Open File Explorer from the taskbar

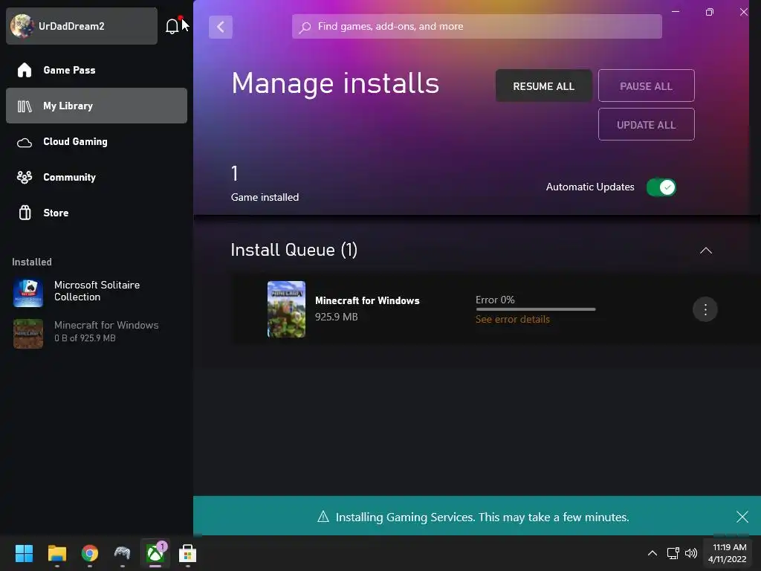pyautogui.click(x=56, y=553)
